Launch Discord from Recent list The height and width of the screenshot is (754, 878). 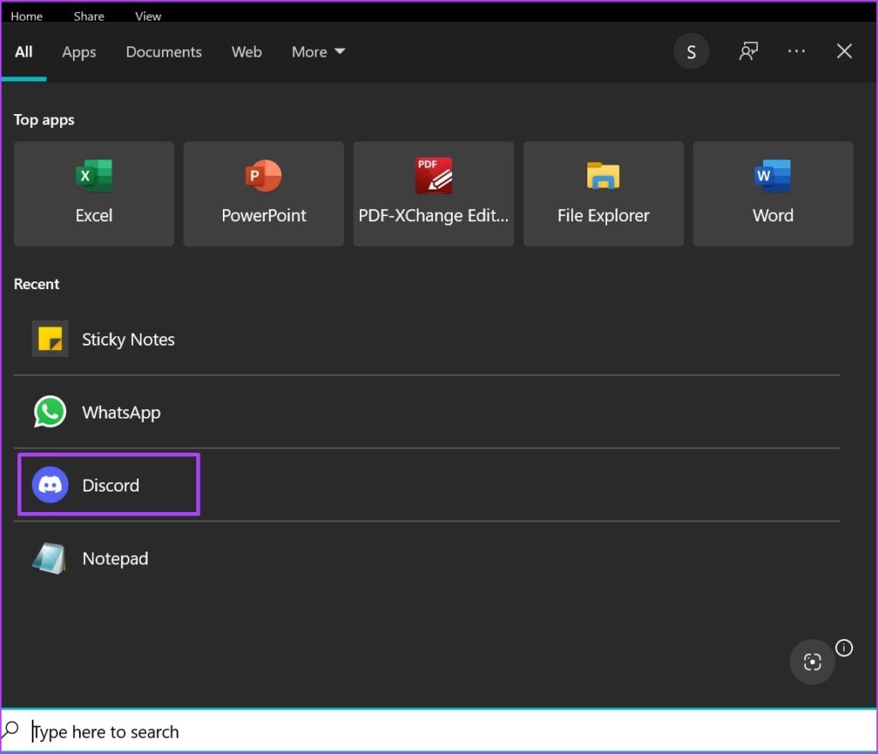[x=427, y=486]
